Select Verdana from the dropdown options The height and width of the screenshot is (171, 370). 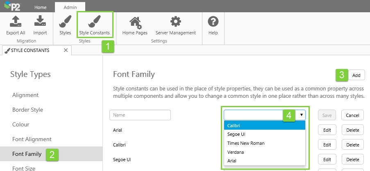[236, 152]
